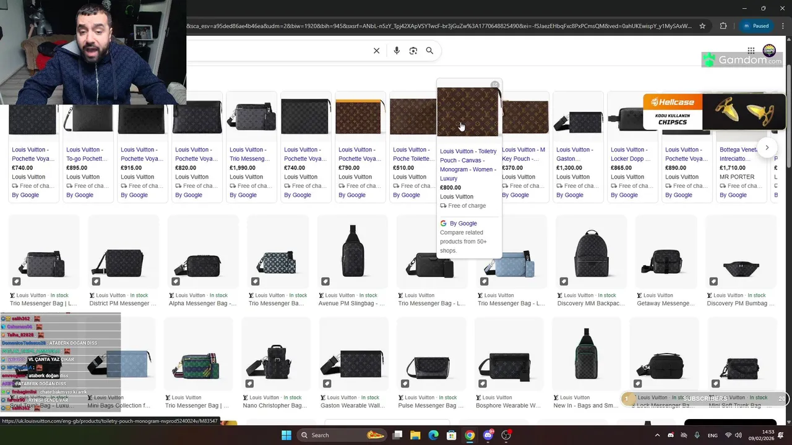
Task: Click microphone icon in system tray
Action: (x=697, y=435)
